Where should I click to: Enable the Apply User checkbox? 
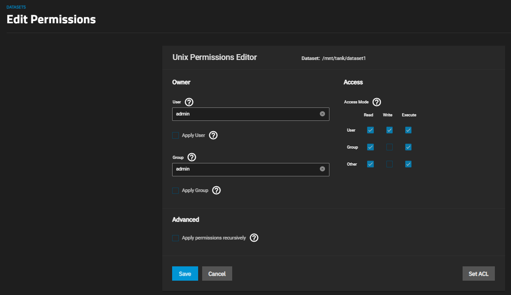[x=176, y=135]
